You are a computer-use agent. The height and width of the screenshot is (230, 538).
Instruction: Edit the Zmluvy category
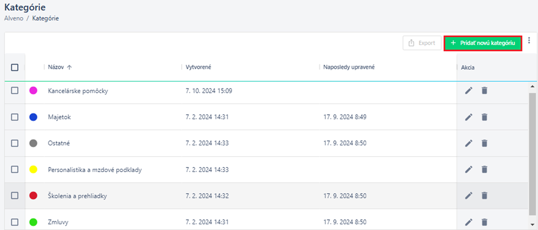coord(469,222)
